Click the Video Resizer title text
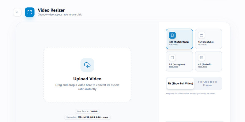The height and width of the screenshot is (122, 245). (x=51, y=10)
